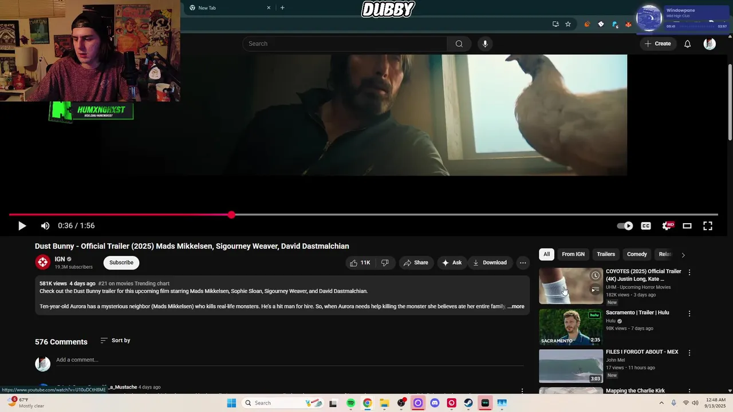This screenshot has width=733, height=412.
Task: Click the Add a comment field
Action: click(x=289, y=360)
